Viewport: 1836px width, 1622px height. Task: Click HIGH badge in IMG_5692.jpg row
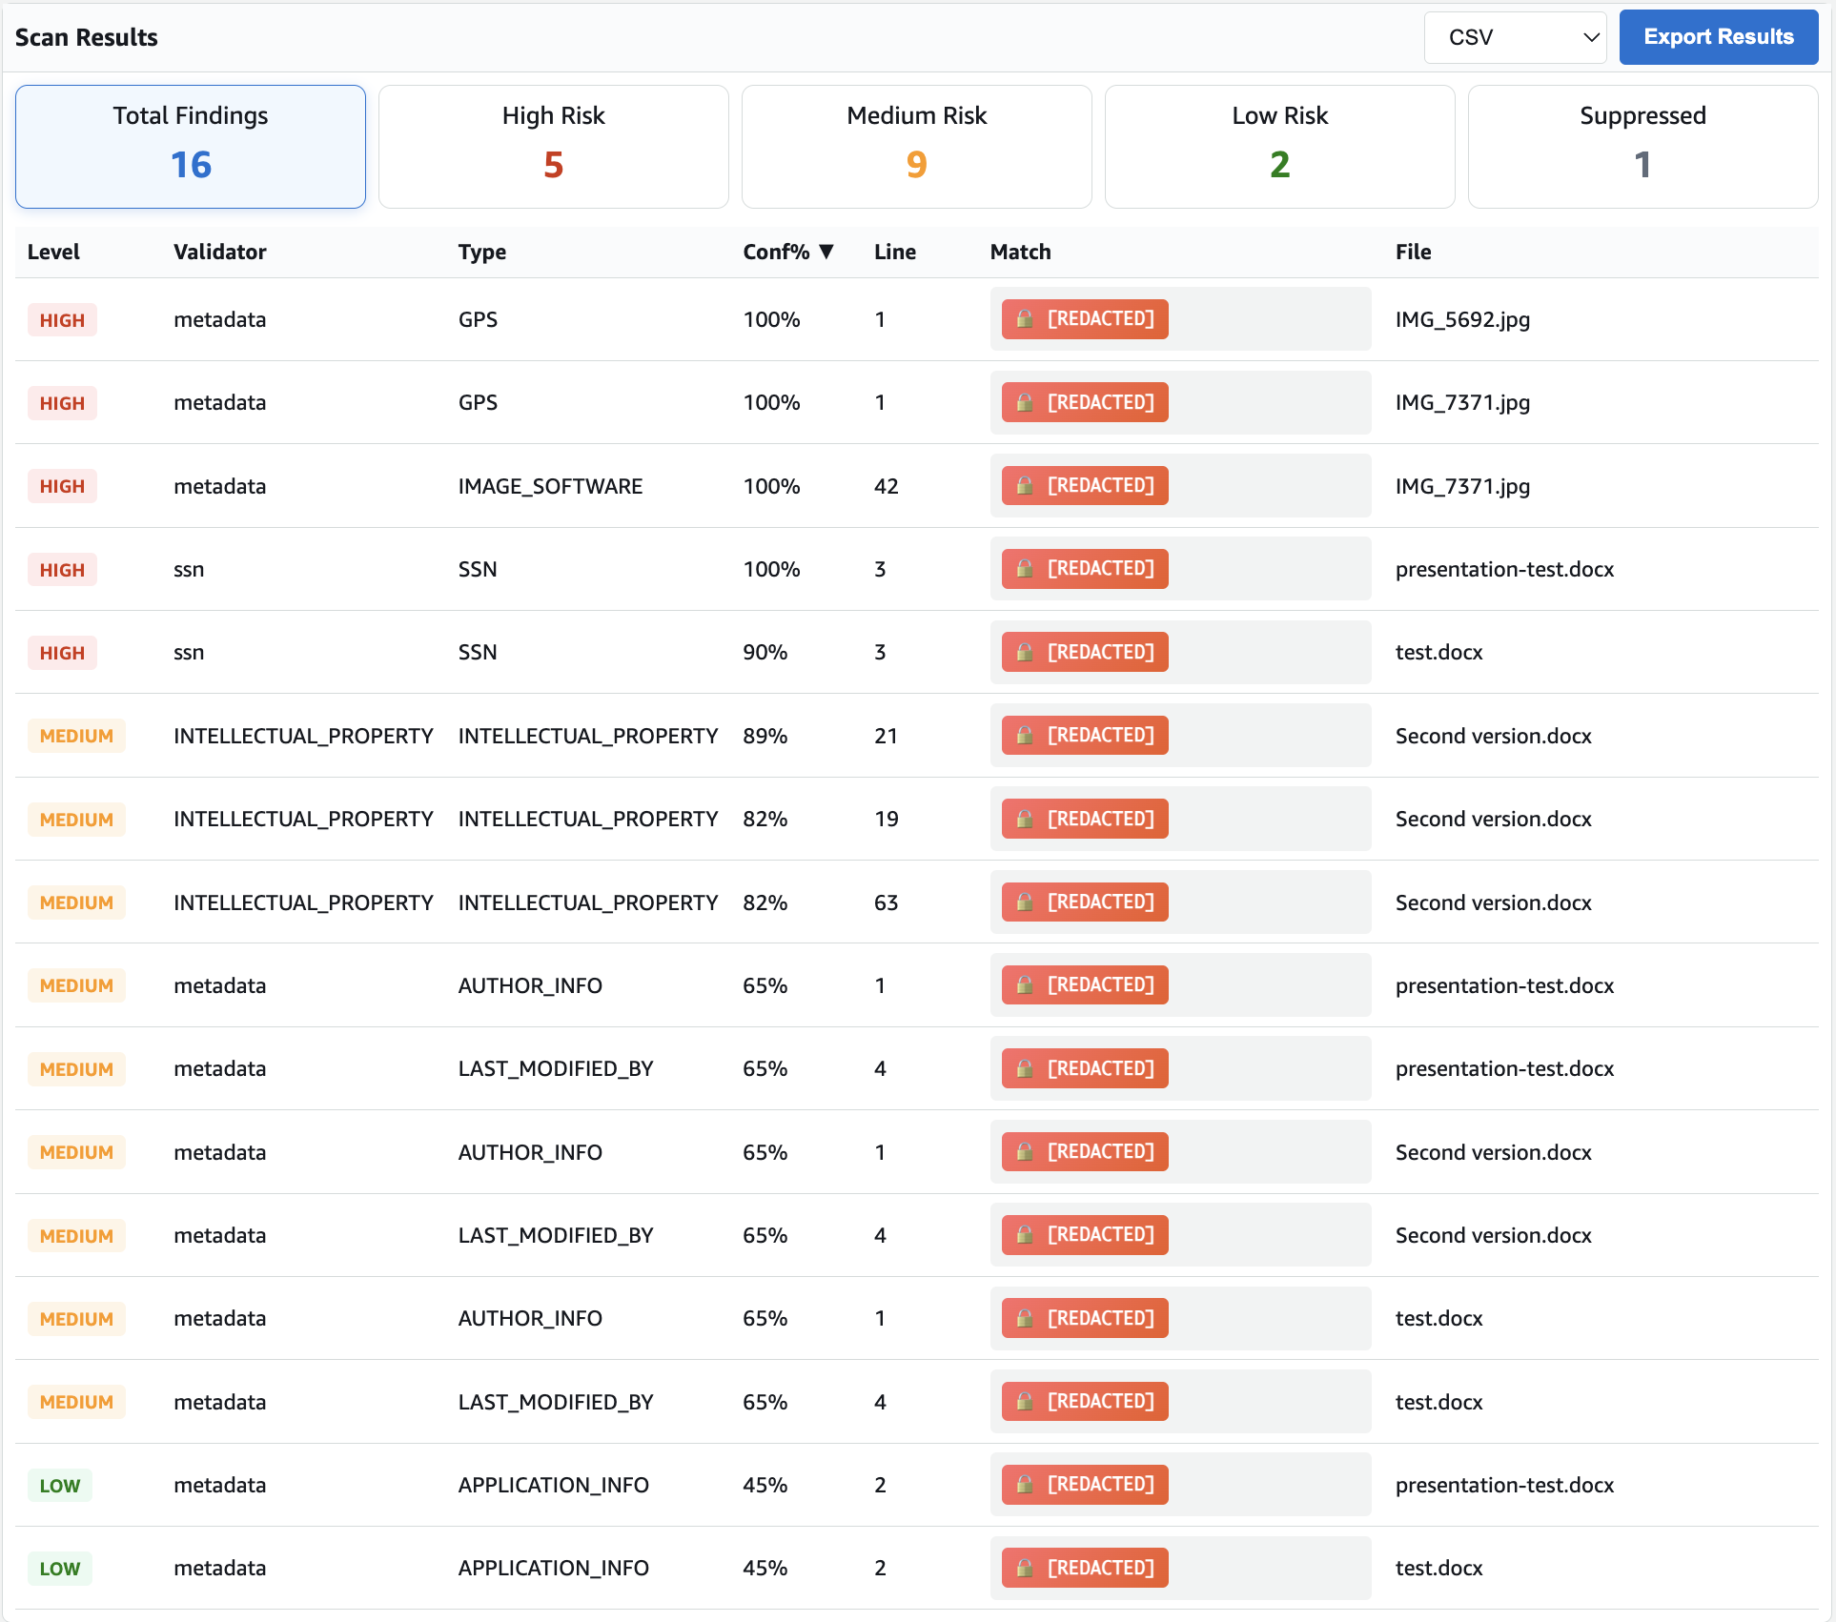(x=62, y=320)
